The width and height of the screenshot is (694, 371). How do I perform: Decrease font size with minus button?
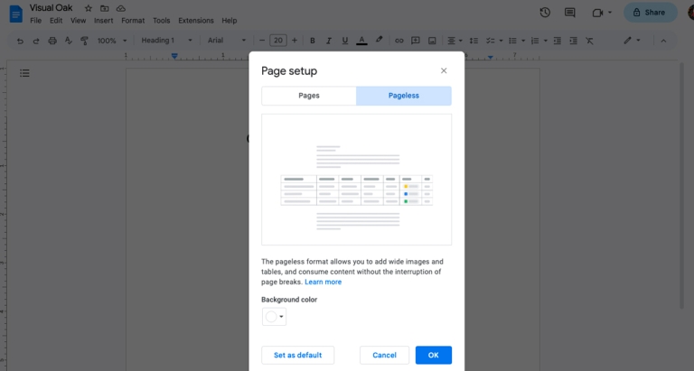click(x=261, y=41)
